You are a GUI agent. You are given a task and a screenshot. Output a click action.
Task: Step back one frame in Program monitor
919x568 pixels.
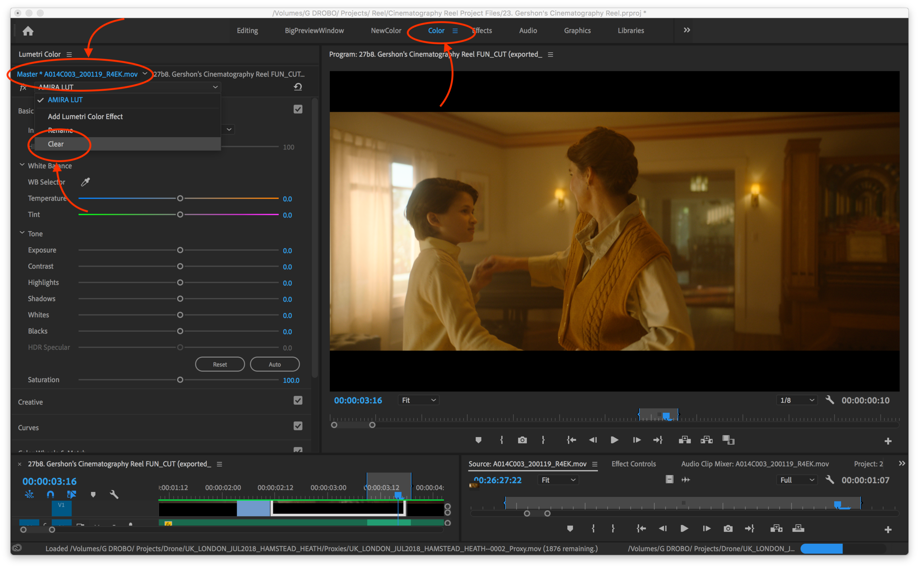(593, 440)
